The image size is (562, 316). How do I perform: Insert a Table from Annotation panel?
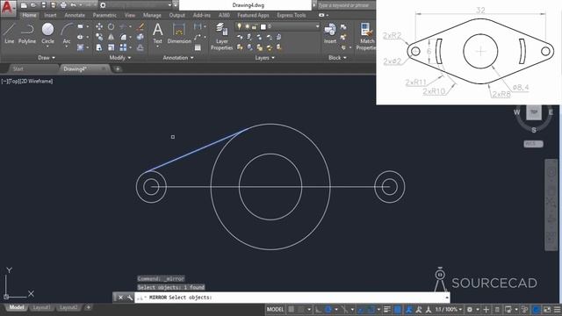pyautogui.click(x=198, y=47)
